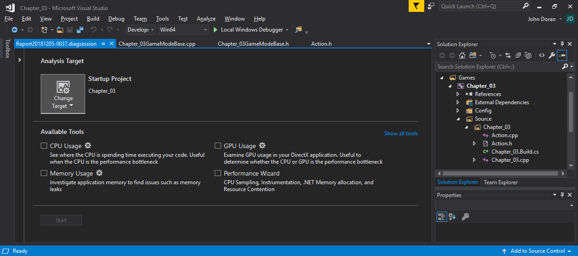Close the diagsession report tab

tap(112, 44)
